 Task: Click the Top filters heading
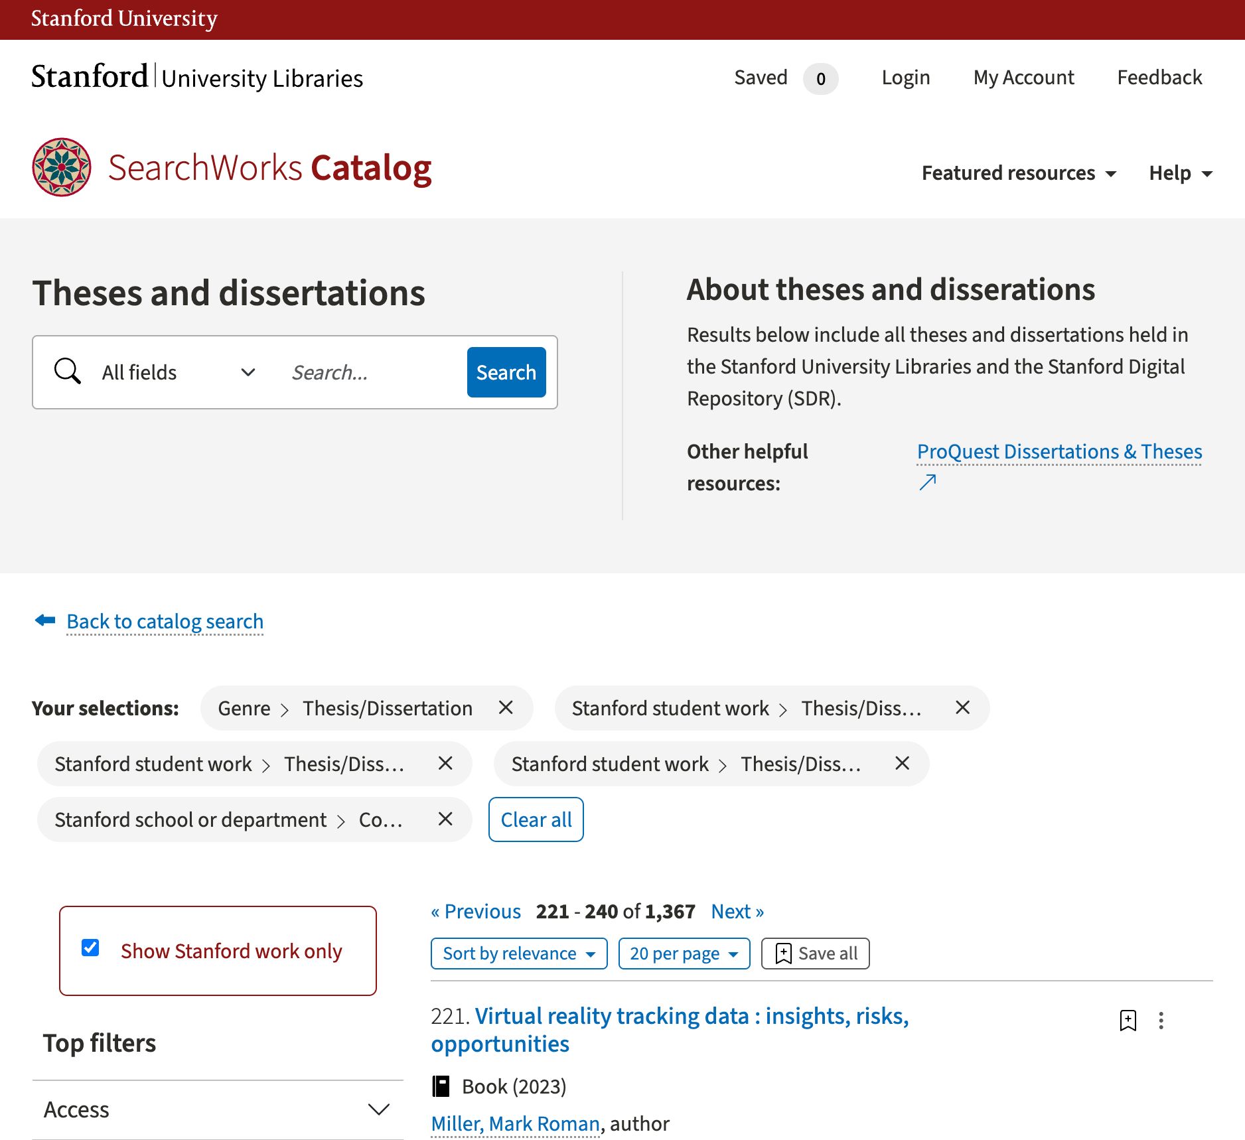point(100,1043)
